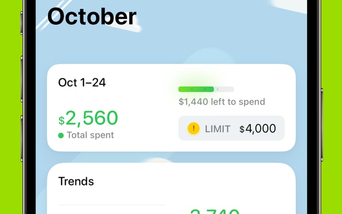Viewport: 342px width, 214px height.
Task: Click the gray unfilled end of the budget bar
Action: (224, 89)
